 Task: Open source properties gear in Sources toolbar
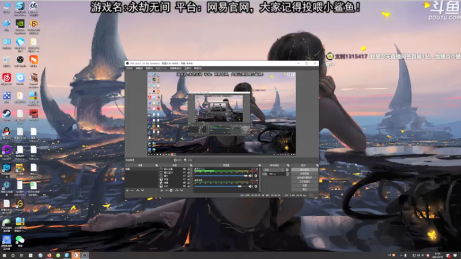(171, 191)
